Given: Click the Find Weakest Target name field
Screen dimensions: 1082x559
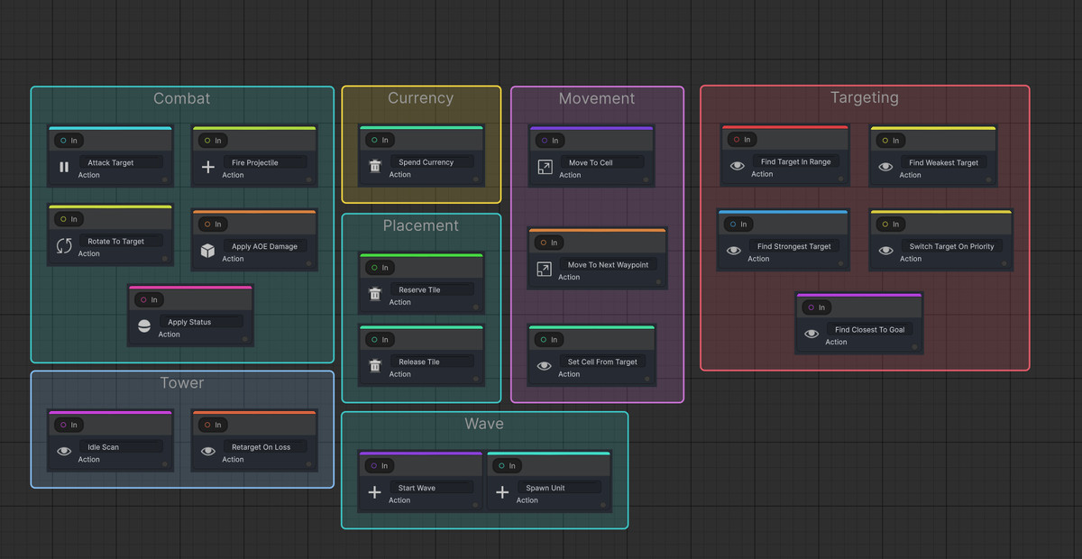Looking at the screenshot, I should coord(944,162).
